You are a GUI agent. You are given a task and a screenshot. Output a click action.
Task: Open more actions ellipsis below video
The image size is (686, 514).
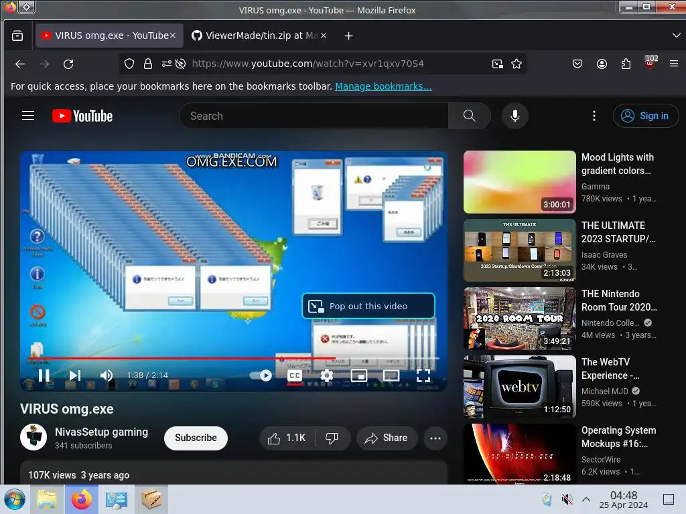[x=435, y=438]
